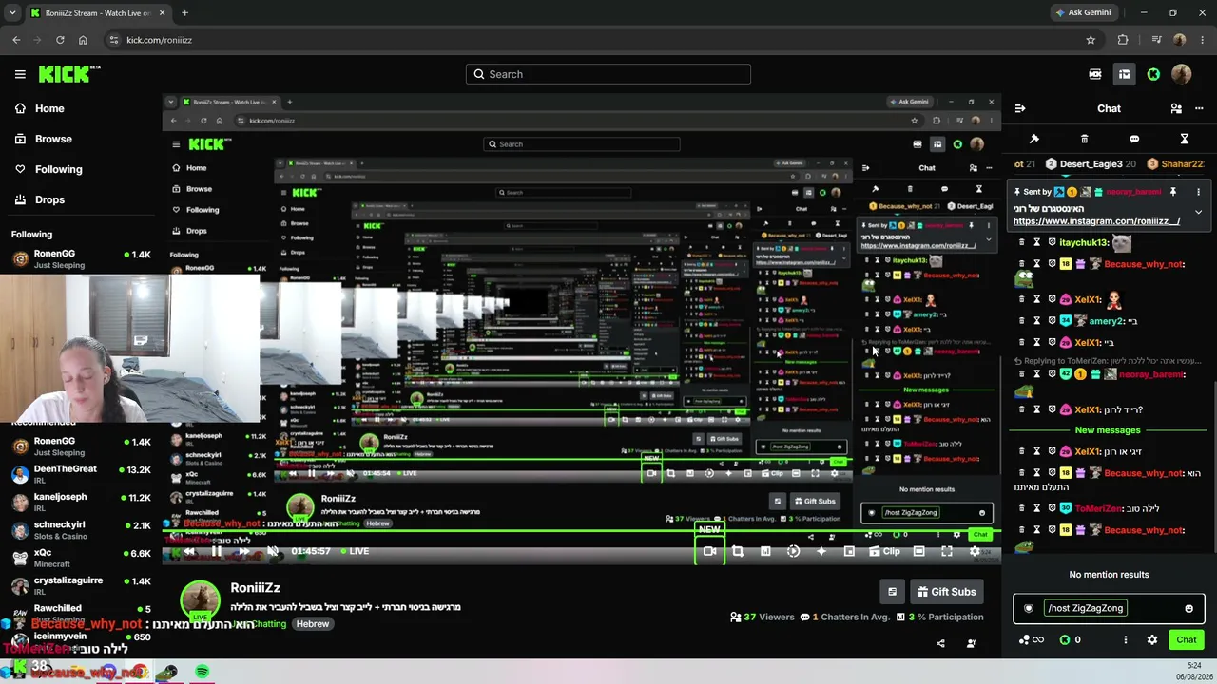
Task: Go to Home in Kick sidebar
Action: point(39,108)
